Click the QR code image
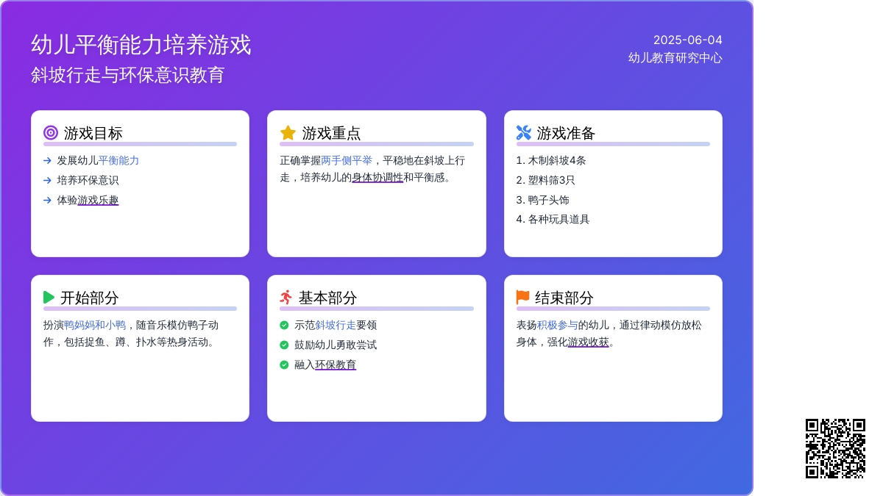Image resolution: width=883 pixels, height=496 pixels. tap(835, 448)
